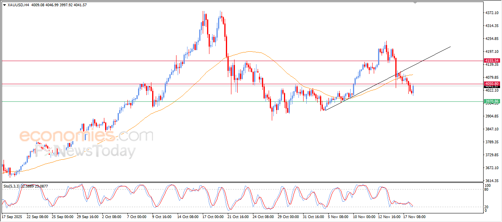Click the 4079.85 price axis value

(x=492, y=78)
